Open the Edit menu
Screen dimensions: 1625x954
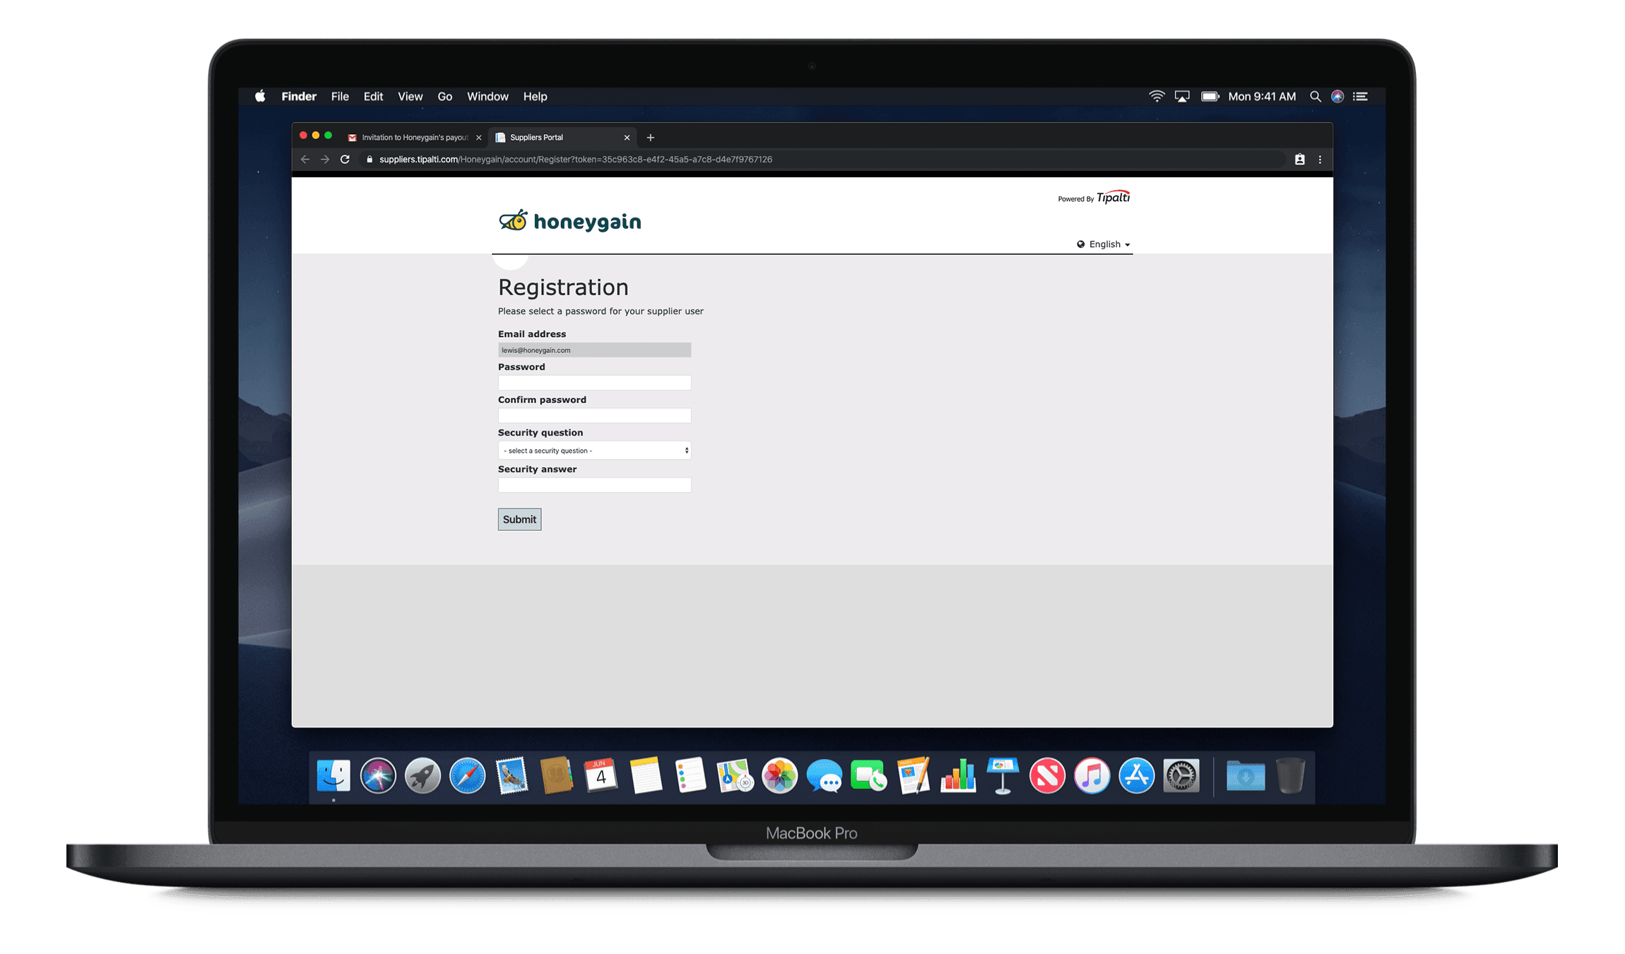pos(373,96)
